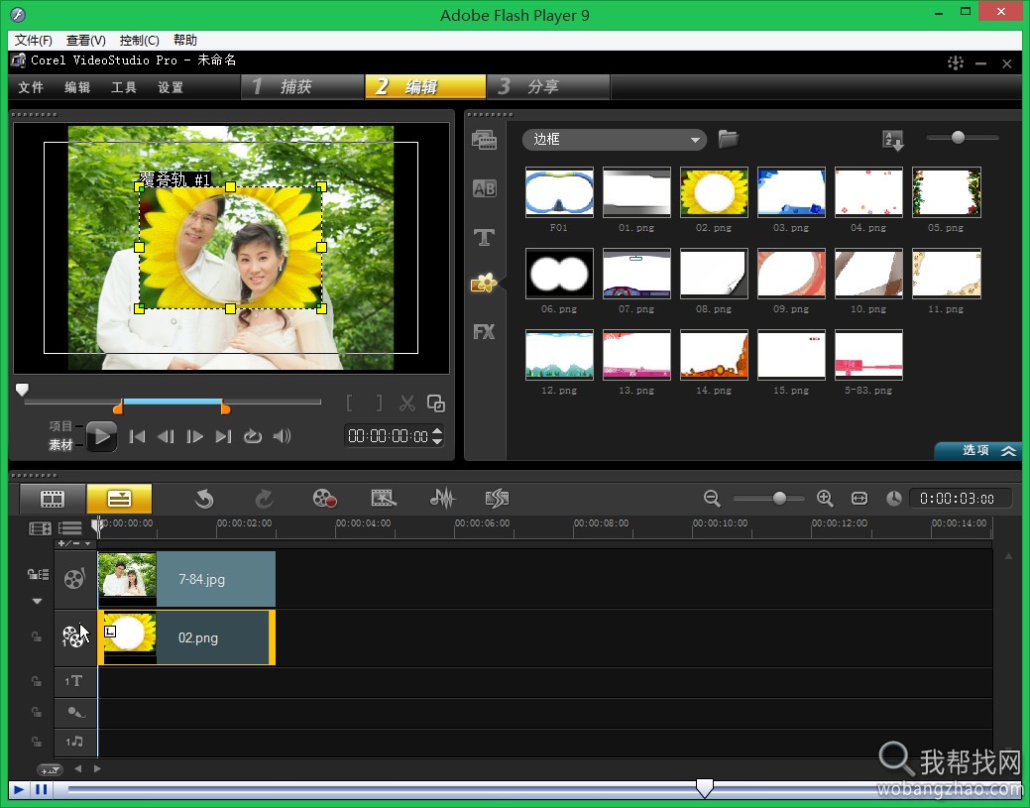Viewport: 1030px width, 808px height.
Task: Step to previous frame button
Action: [x=167, y=436]
